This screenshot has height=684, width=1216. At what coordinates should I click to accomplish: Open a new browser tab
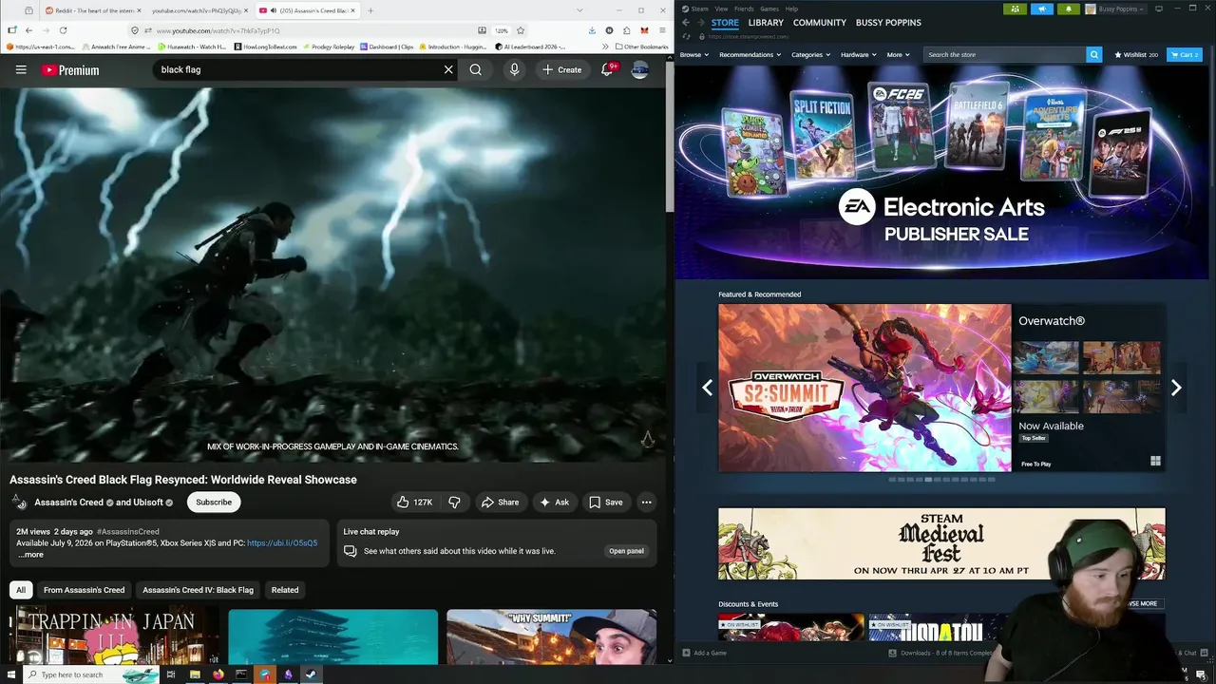coord(370,10)
